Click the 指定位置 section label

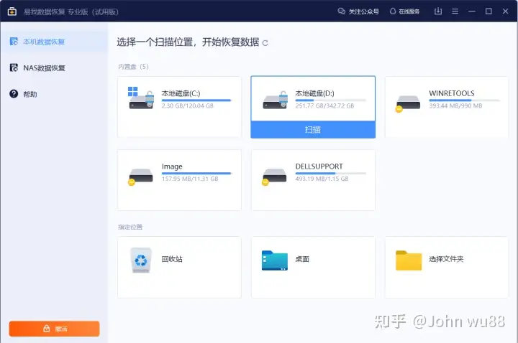(x=130, y=227)
